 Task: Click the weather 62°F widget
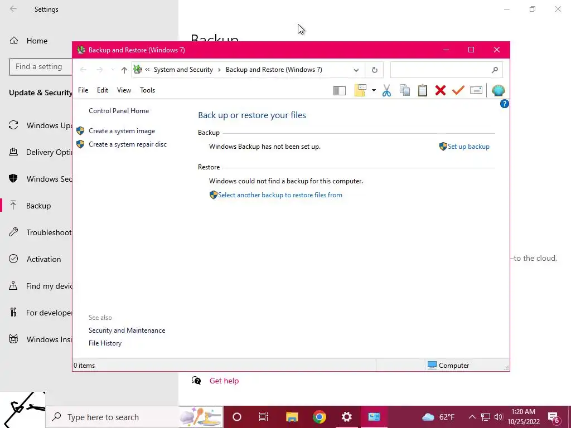pyautogui.click(x=438, y=417)
